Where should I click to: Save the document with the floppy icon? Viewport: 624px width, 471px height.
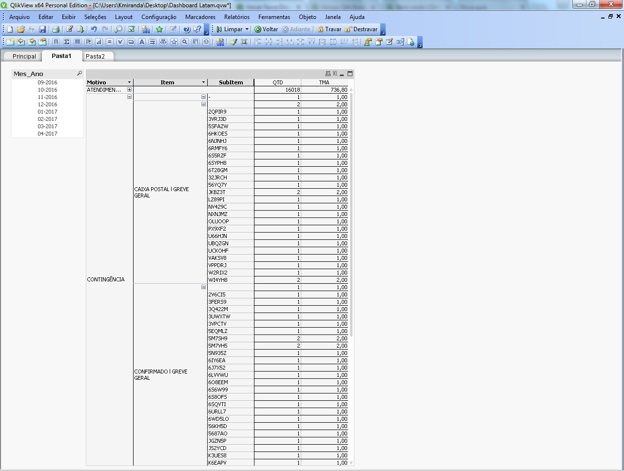coord(42,29)
